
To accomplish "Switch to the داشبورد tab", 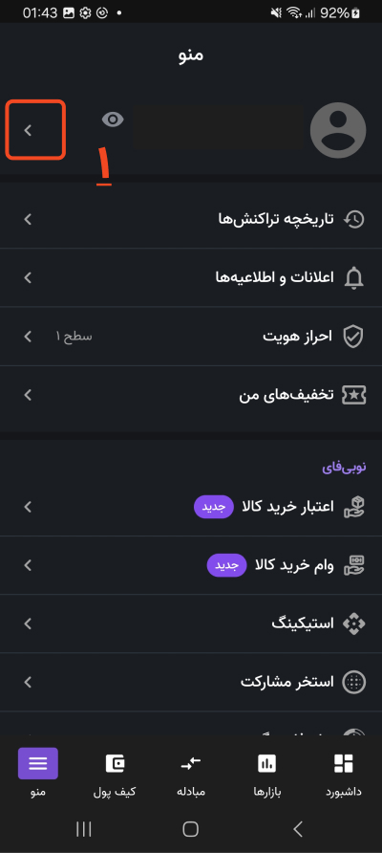I will click(344, 775).
